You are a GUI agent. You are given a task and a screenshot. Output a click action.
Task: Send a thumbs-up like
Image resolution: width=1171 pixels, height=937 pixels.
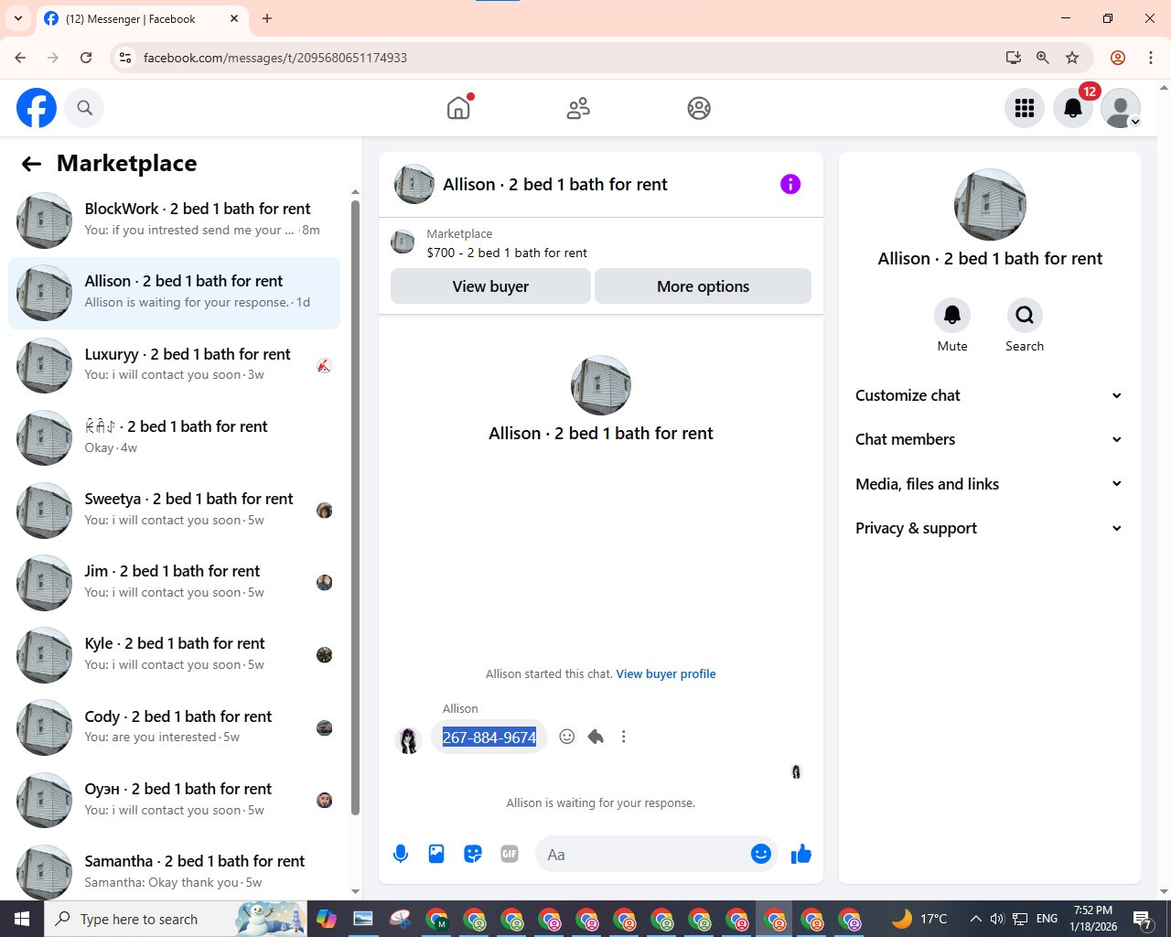click(x=801, y=854)
